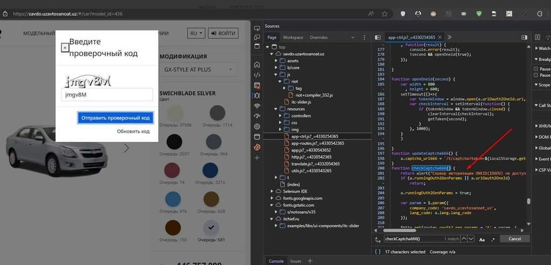Open the Console drawer tab
This screenshot has width=551, height=265.
point(276,261)
